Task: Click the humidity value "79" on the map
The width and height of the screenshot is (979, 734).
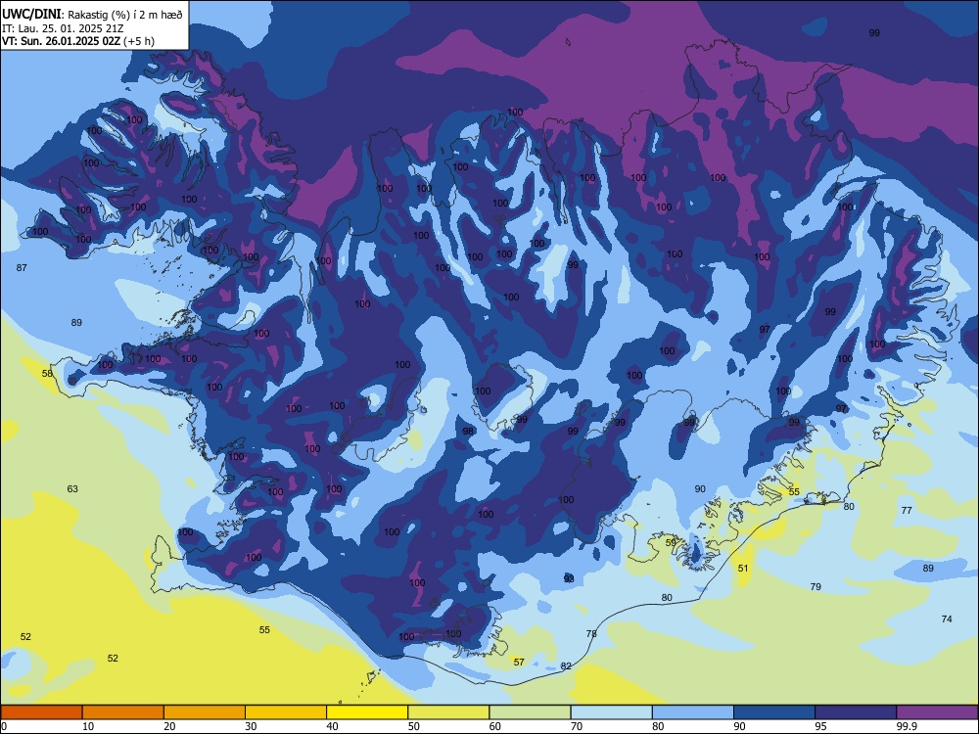Action: [x=816, y=586]
